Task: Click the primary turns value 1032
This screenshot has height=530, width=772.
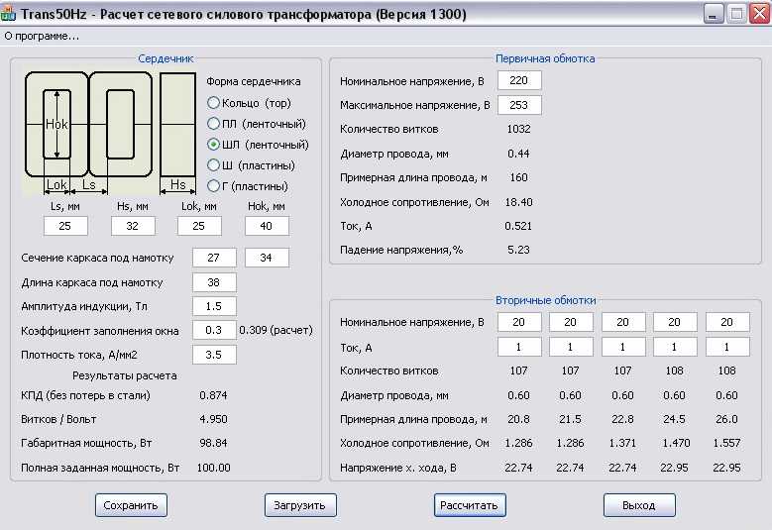Action: coord(519,129)
